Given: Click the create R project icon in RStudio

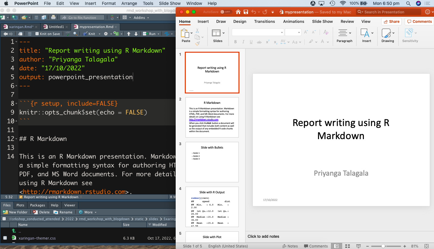Looking at the screenshot, I should pos(14,17).
